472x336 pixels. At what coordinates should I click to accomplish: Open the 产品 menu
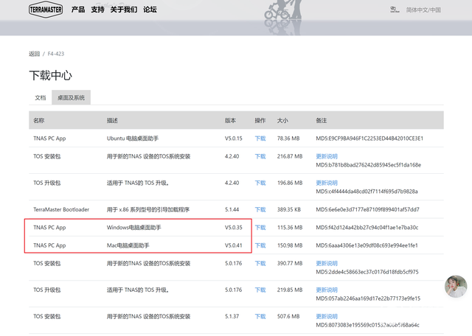click(78, 10)
